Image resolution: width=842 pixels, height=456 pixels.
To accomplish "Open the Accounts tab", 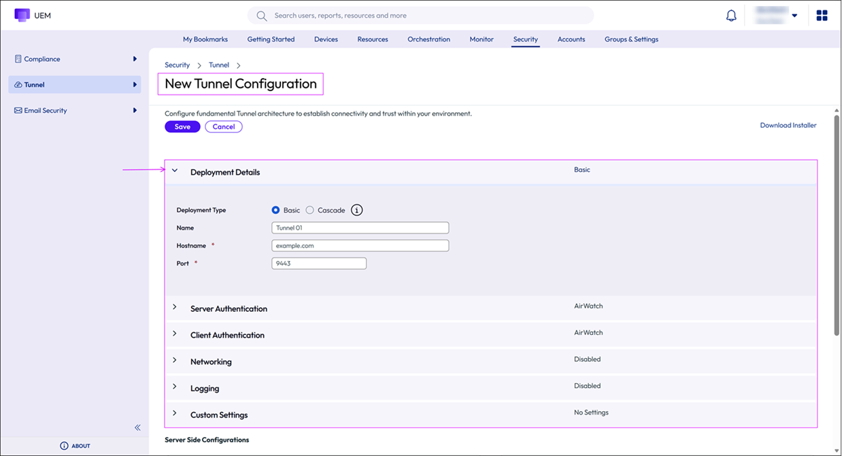I will point(571,39).
